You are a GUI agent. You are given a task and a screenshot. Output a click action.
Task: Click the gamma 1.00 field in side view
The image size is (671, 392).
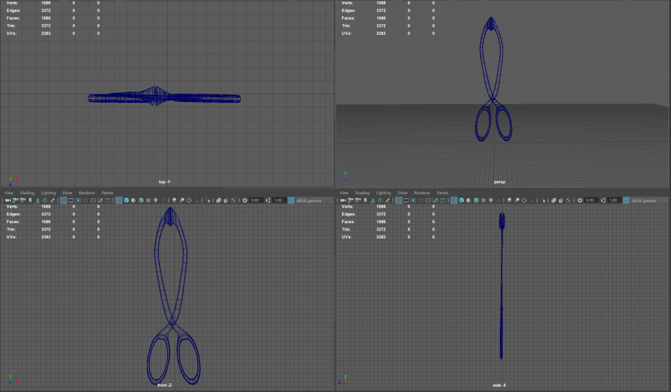[613, 200]
